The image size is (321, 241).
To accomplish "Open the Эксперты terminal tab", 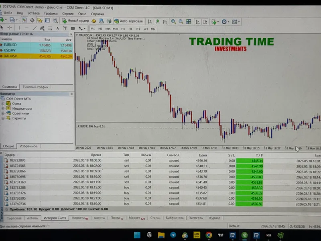I will point(196,218).
